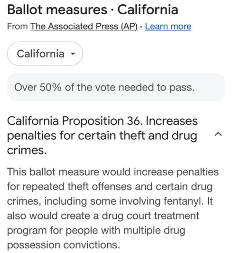
Task: Open the California state selector pill
Action: point(45,54)
